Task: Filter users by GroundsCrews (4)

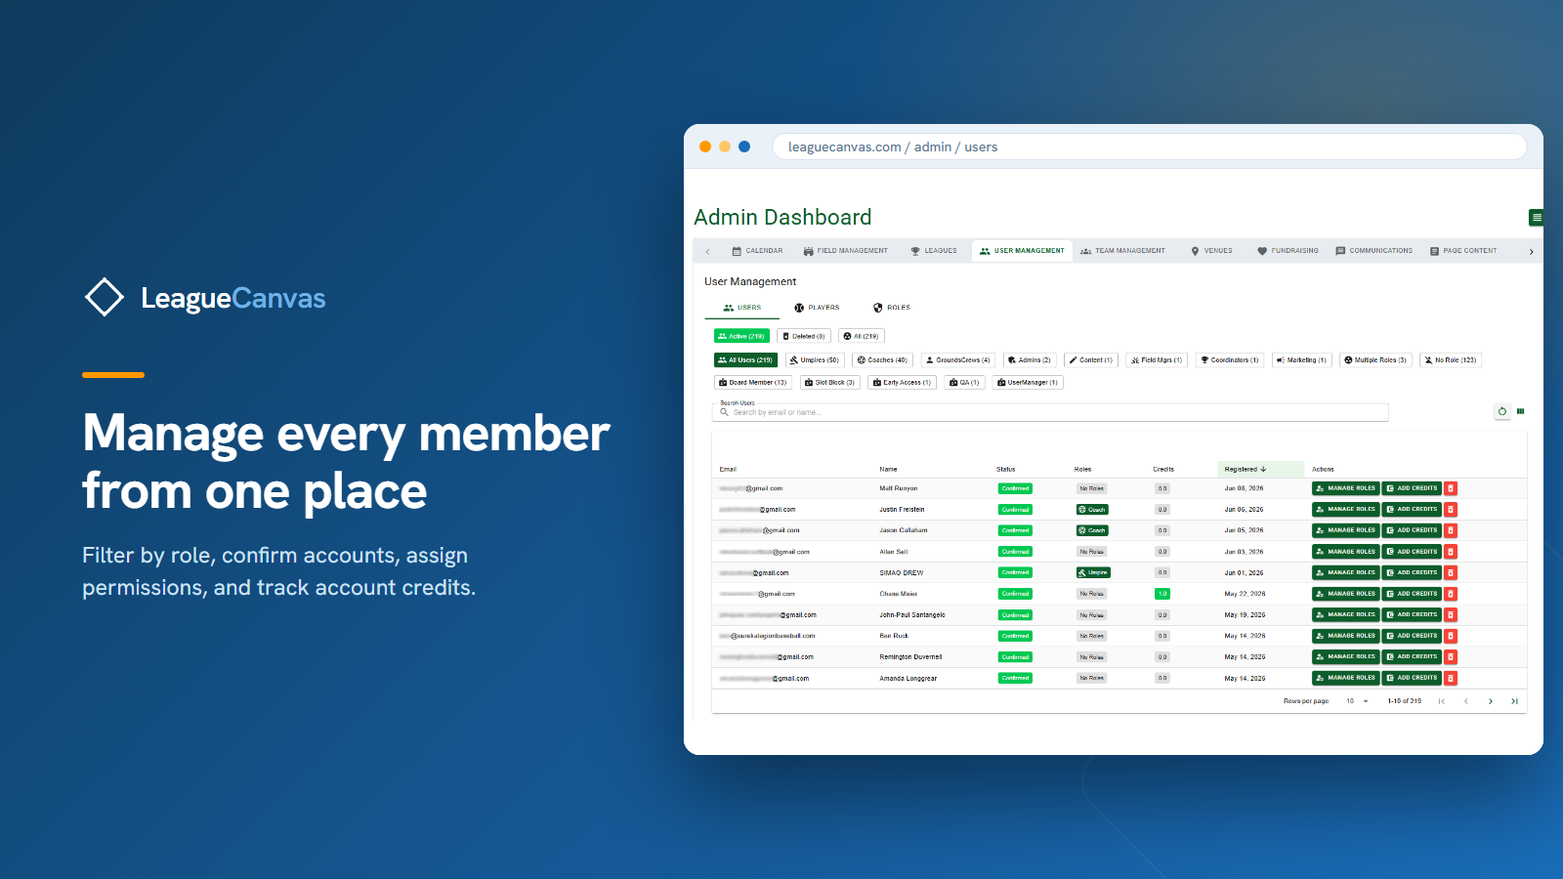Action: click(958, 360)
